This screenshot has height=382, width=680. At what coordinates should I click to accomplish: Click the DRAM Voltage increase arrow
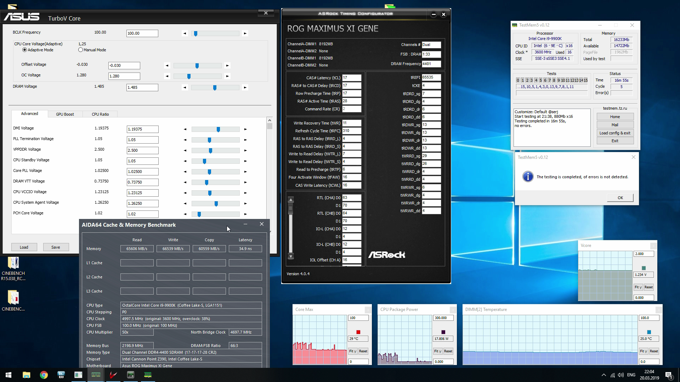(245, 87)
